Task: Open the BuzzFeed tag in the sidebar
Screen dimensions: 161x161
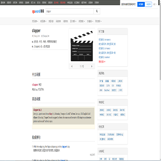Action: (x=107, y=90)
